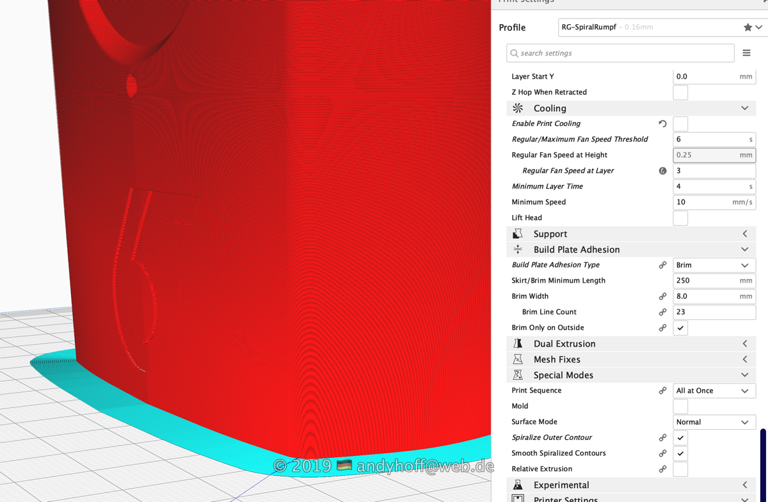Click link icon next to Build Plate Adhesion Type
Viewport: 768px width, 502px height.
pyautogui.click(x=662, y=265)
